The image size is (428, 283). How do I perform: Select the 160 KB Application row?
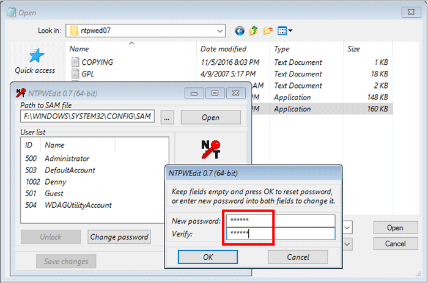coord(322,109)
